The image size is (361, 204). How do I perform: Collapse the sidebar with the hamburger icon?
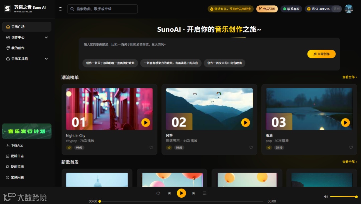click(61, 9)
